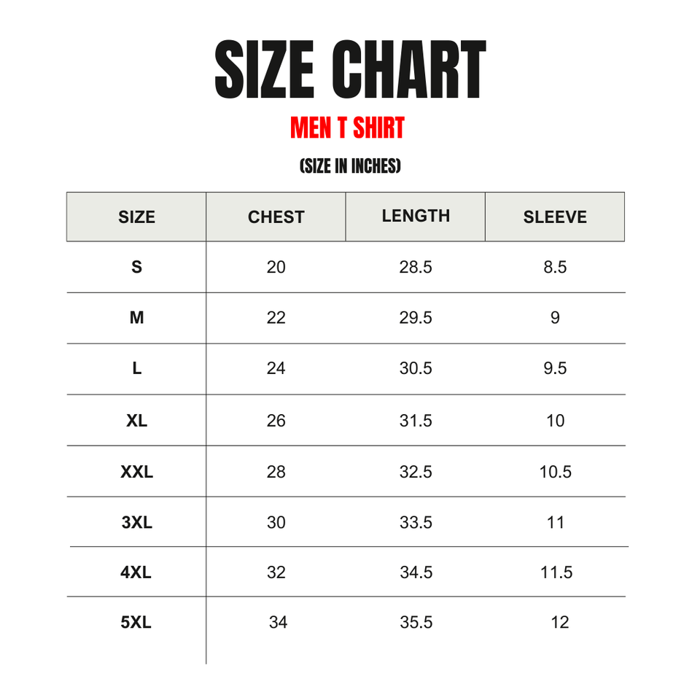Screen dimensions: 700x700
Task: Click the XXL size row label
Action: 136,472
